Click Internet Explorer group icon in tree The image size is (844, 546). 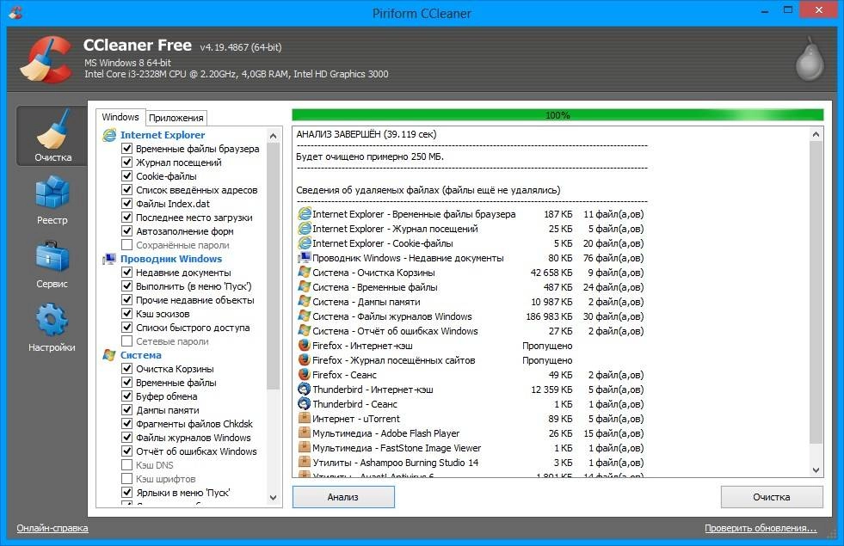pyautogui.click(x=109, y=135)
